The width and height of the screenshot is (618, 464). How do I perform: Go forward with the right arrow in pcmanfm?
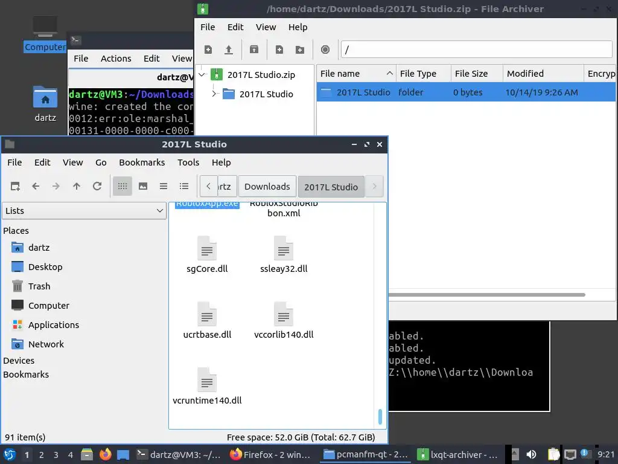pos(56,186)
